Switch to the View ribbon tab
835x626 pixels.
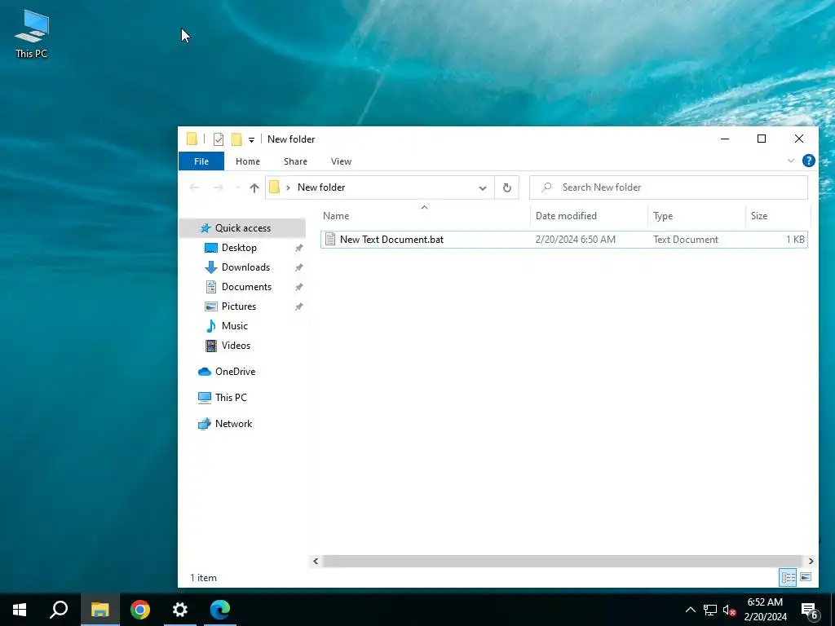click(x=341, y=161)
